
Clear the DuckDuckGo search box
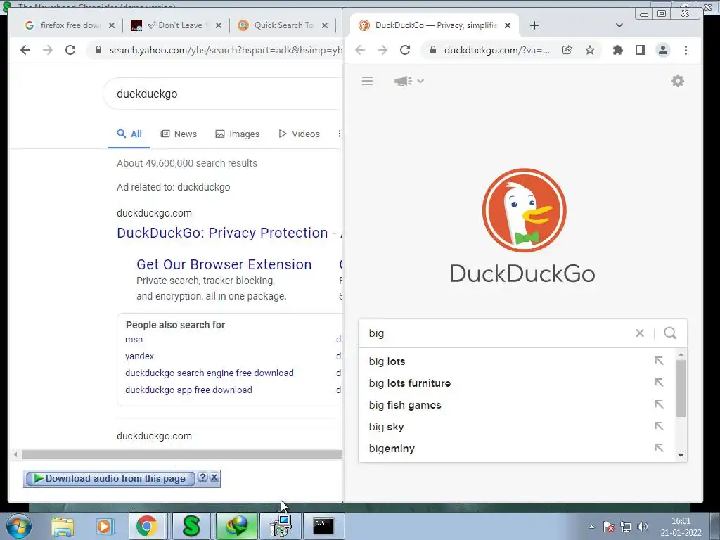pyautogui.click(x=640, y=333)
